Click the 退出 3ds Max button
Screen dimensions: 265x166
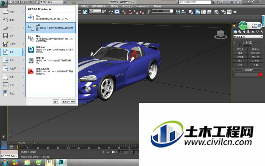tap(69, 102)
